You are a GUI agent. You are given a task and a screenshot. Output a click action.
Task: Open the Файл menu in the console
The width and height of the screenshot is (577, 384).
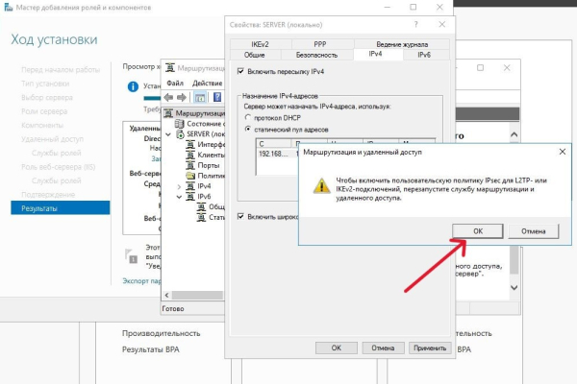(x=175, y=84)
